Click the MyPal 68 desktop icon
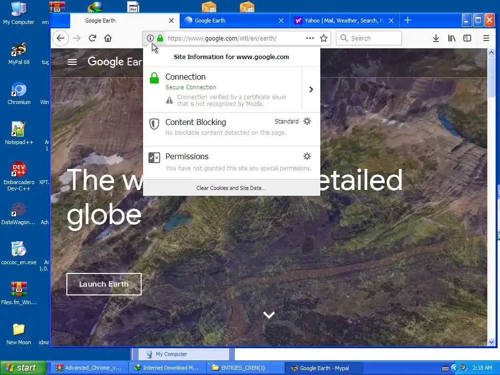The image size is (500, 375). 19,54
